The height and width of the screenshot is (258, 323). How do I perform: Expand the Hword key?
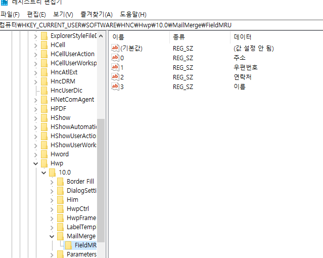point(36,155)
